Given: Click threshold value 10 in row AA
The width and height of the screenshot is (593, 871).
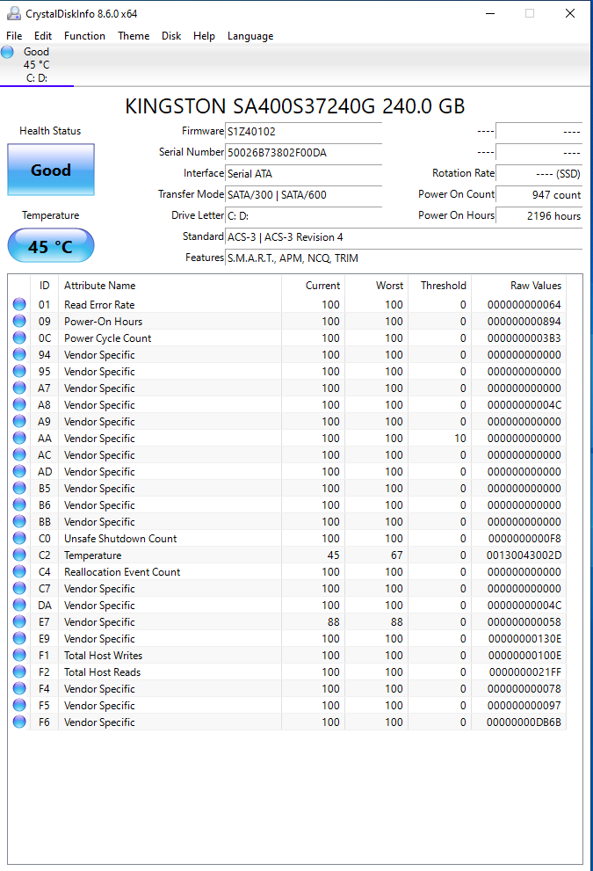Looking at the screenshot, I should (x=460, y=439).
